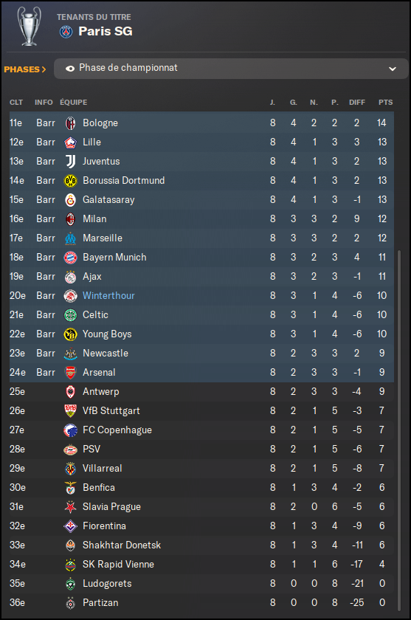Click the Marseille club logo
Viewport: 411px width, 620px height.
click(x=70, y=238)
